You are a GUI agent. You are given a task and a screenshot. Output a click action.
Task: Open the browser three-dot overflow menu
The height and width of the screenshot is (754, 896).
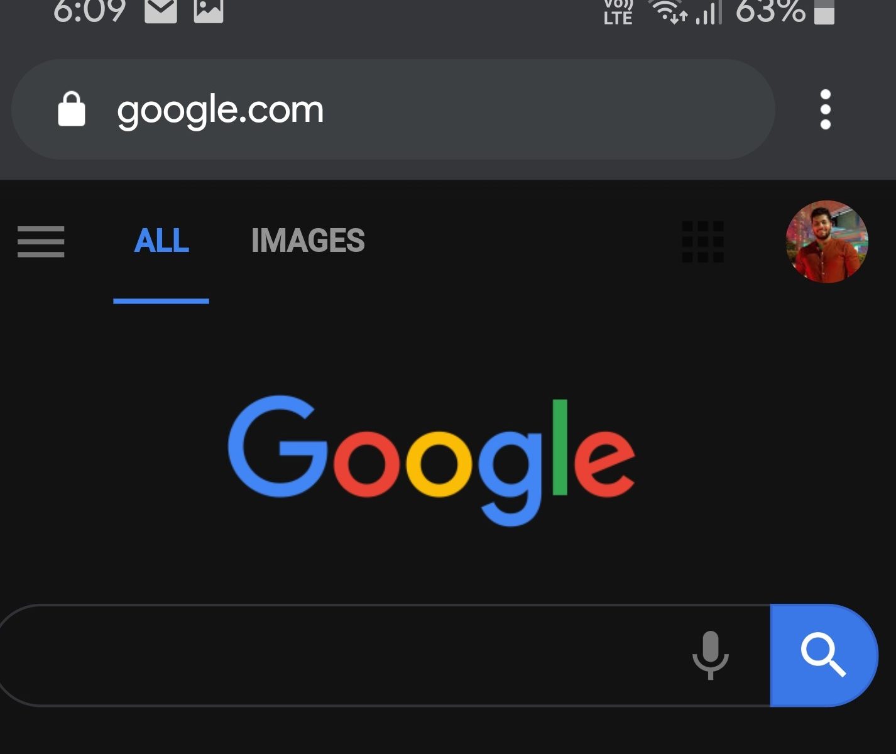(826, 109)
